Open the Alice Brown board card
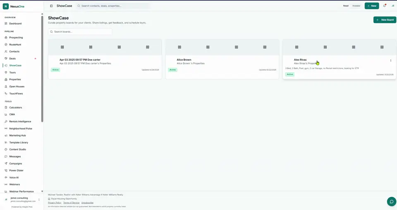Image resolution: width=397 pixels, height=210 pixels. tap(222, 59)
